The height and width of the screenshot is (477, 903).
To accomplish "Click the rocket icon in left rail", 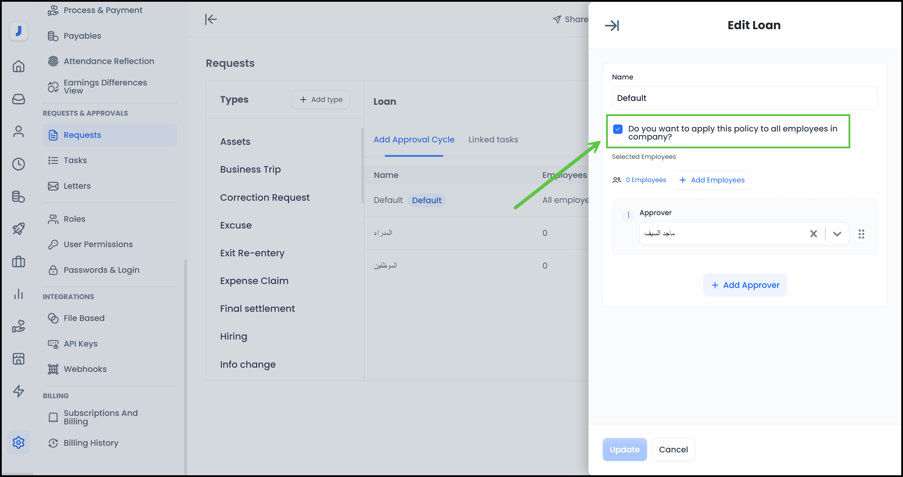I will pos(18,229).
